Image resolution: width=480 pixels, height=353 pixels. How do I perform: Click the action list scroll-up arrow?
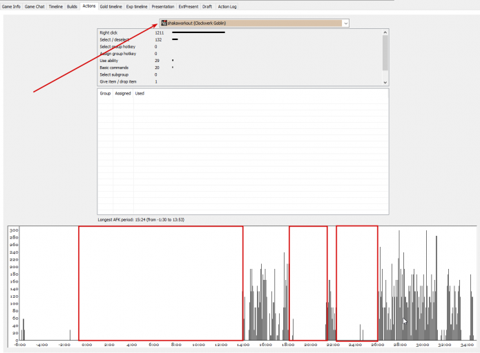[385, 32]
